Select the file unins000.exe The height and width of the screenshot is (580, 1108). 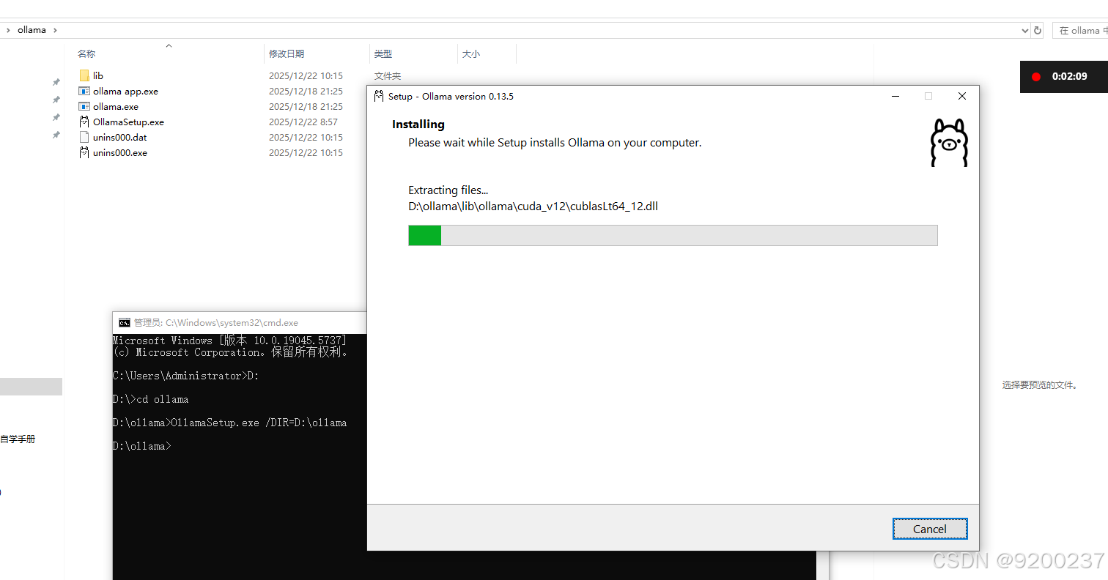click(x=120, y=152)
